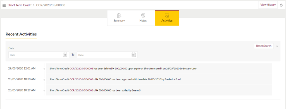Click the Summary clipboard icon

click(119, 15)
